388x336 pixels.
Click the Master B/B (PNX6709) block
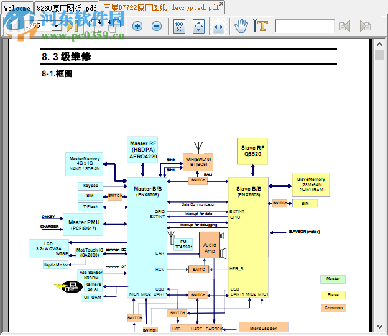click(x=147, y=237)
